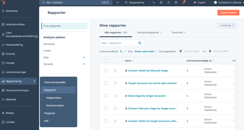
Task: Click the Sist oppdatert start date field
Action: coord(189,51)
